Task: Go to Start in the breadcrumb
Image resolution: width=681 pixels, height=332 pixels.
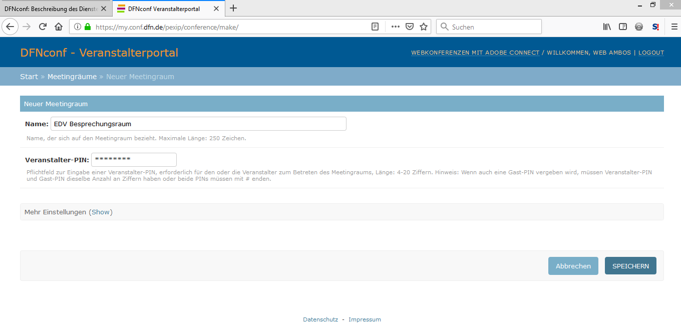Action: point(29,77)
